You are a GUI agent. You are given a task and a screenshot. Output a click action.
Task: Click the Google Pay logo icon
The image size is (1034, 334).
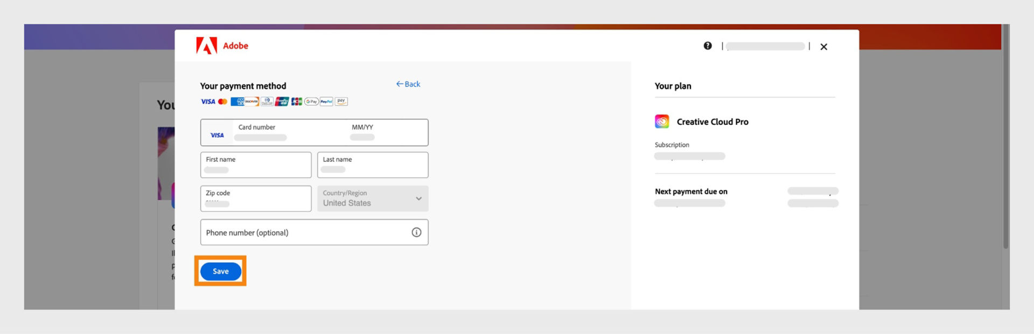pos(311,101)
